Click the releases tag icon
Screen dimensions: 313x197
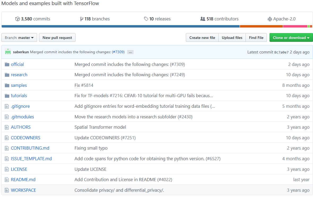[146, 19]
